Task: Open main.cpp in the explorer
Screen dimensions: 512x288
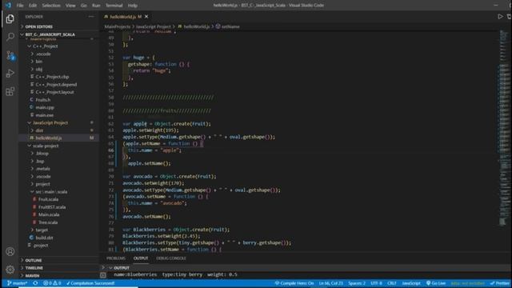Action: 45,107
